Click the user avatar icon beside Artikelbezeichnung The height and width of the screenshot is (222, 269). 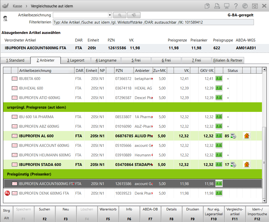pyautogui.click(x=5, y=18)
